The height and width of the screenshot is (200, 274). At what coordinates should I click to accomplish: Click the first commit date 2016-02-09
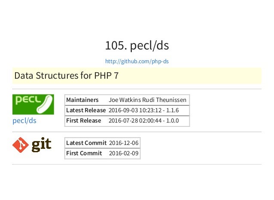pyautogui.click(x=124, y=153)
